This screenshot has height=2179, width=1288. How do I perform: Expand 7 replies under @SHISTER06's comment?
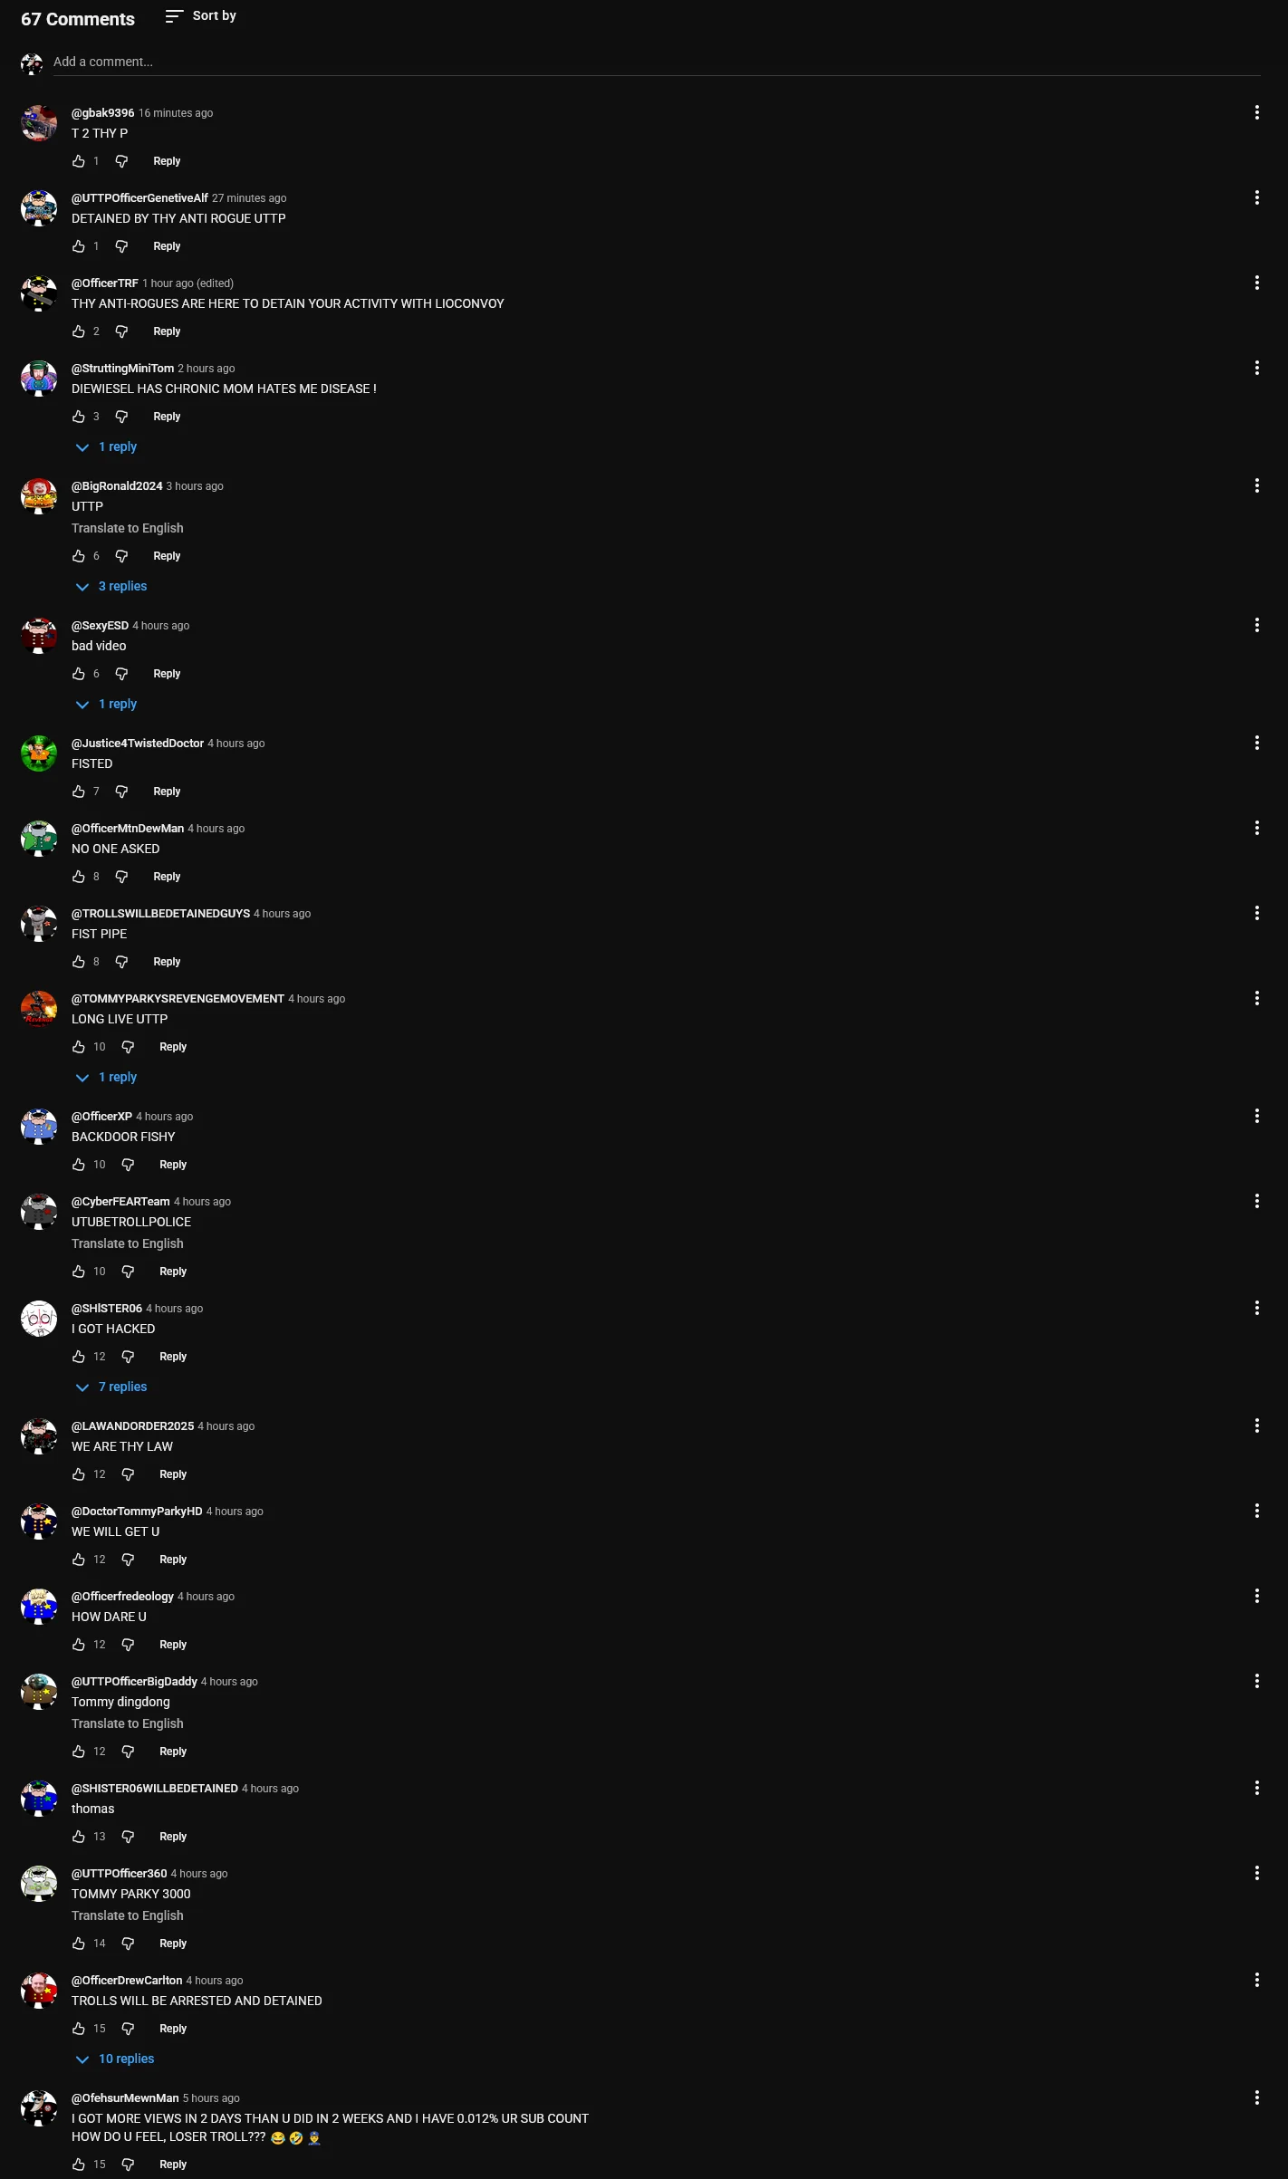(111, 1387)
